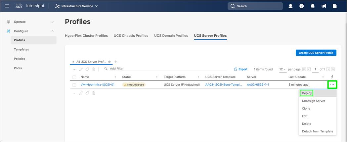Click the Add Filter input field

(166, 69)
